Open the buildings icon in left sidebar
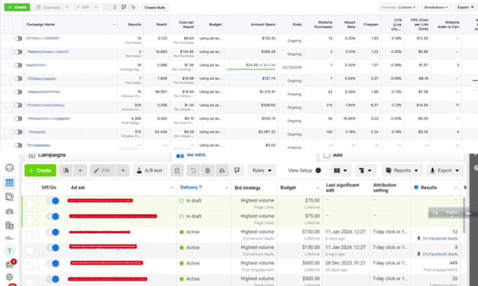The width and height of the screenshot is (478, 286). pos(9,225)
